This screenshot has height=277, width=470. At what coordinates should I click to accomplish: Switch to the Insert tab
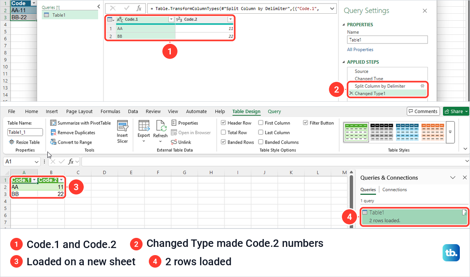(52, 112)
